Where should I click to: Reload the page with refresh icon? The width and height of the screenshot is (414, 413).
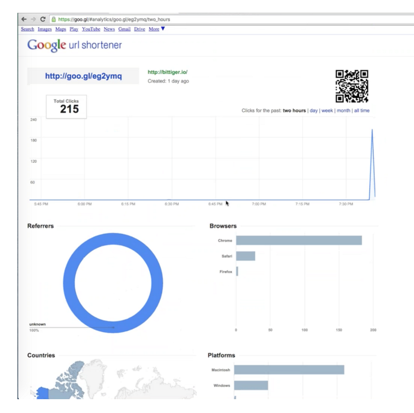point(43,20)
